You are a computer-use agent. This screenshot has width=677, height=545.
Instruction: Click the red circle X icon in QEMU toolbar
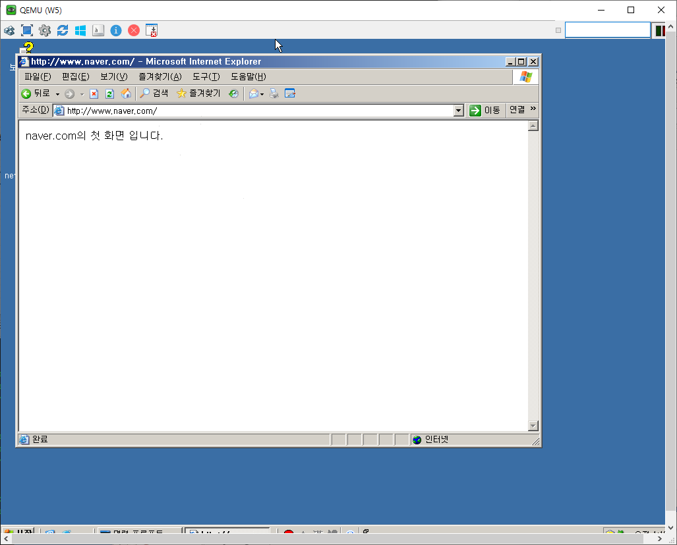pos(134,31)
